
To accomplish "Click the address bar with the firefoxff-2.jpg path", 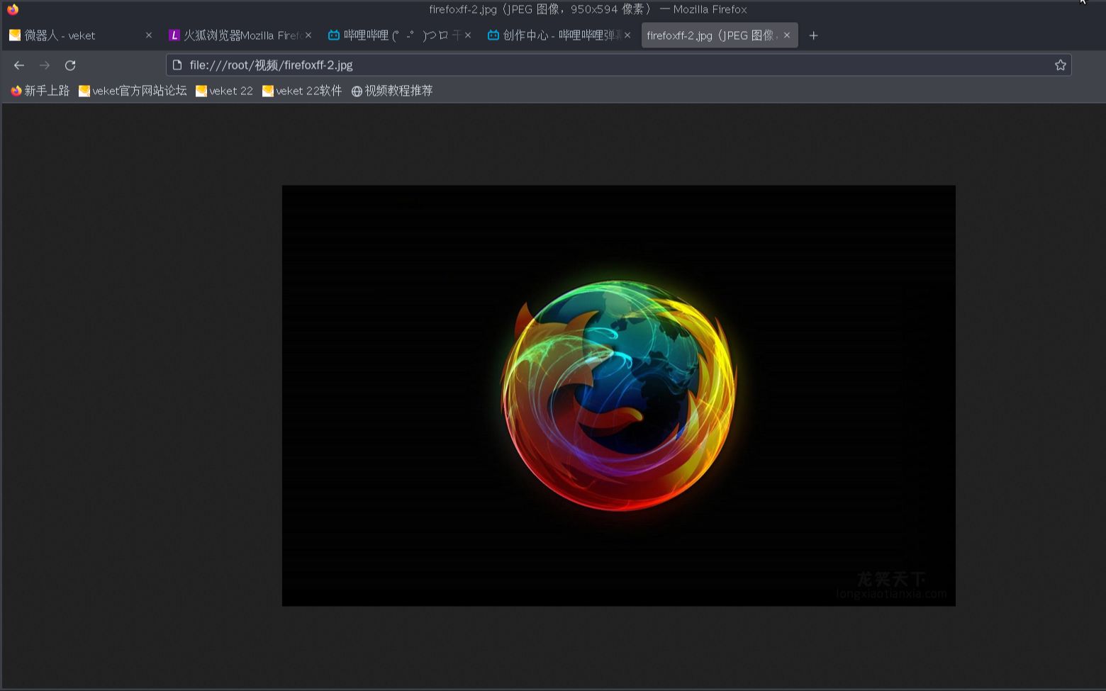I will [618, 65].
